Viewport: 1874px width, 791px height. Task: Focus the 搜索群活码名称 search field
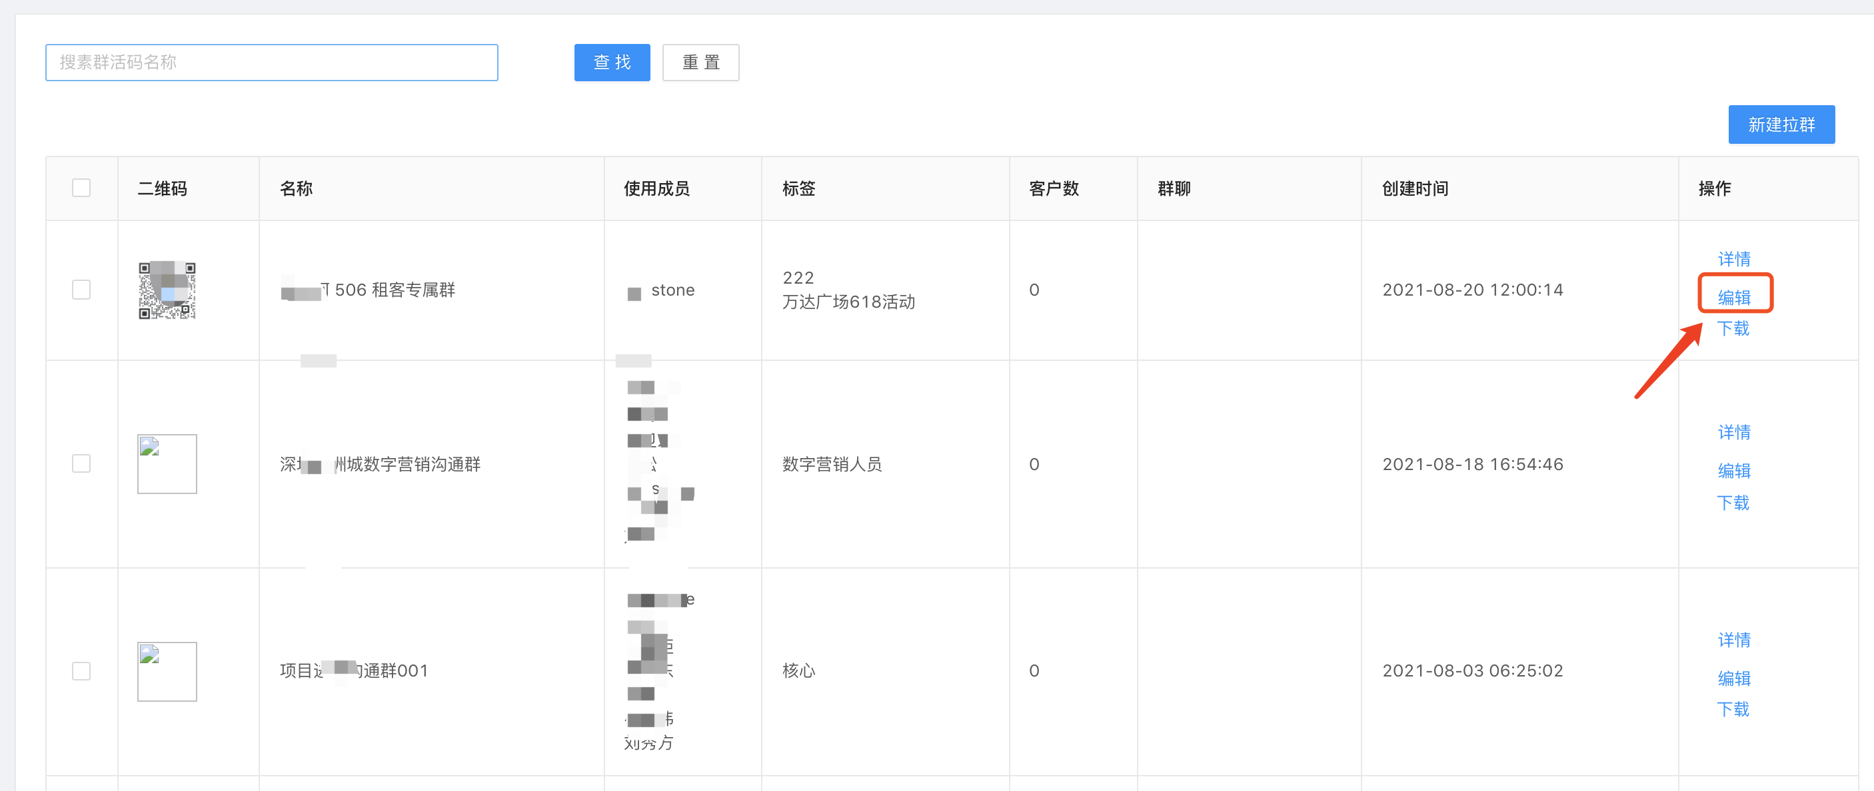click(x=271, y=63)
